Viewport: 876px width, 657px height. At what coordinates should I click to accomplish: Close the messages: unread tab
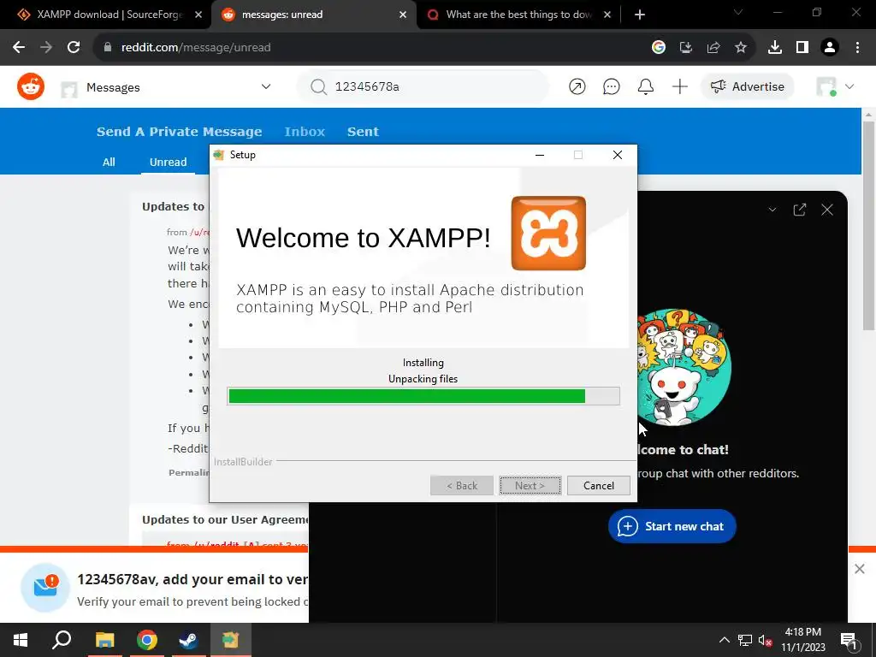(x=403, y=15)
